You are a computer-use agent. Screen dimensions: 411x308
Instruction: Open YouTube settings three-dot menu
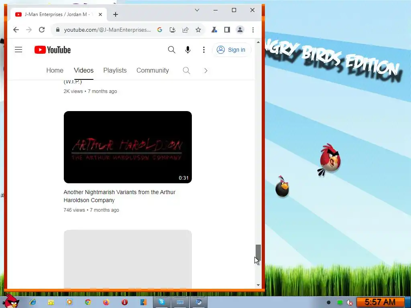click(203, 49)
